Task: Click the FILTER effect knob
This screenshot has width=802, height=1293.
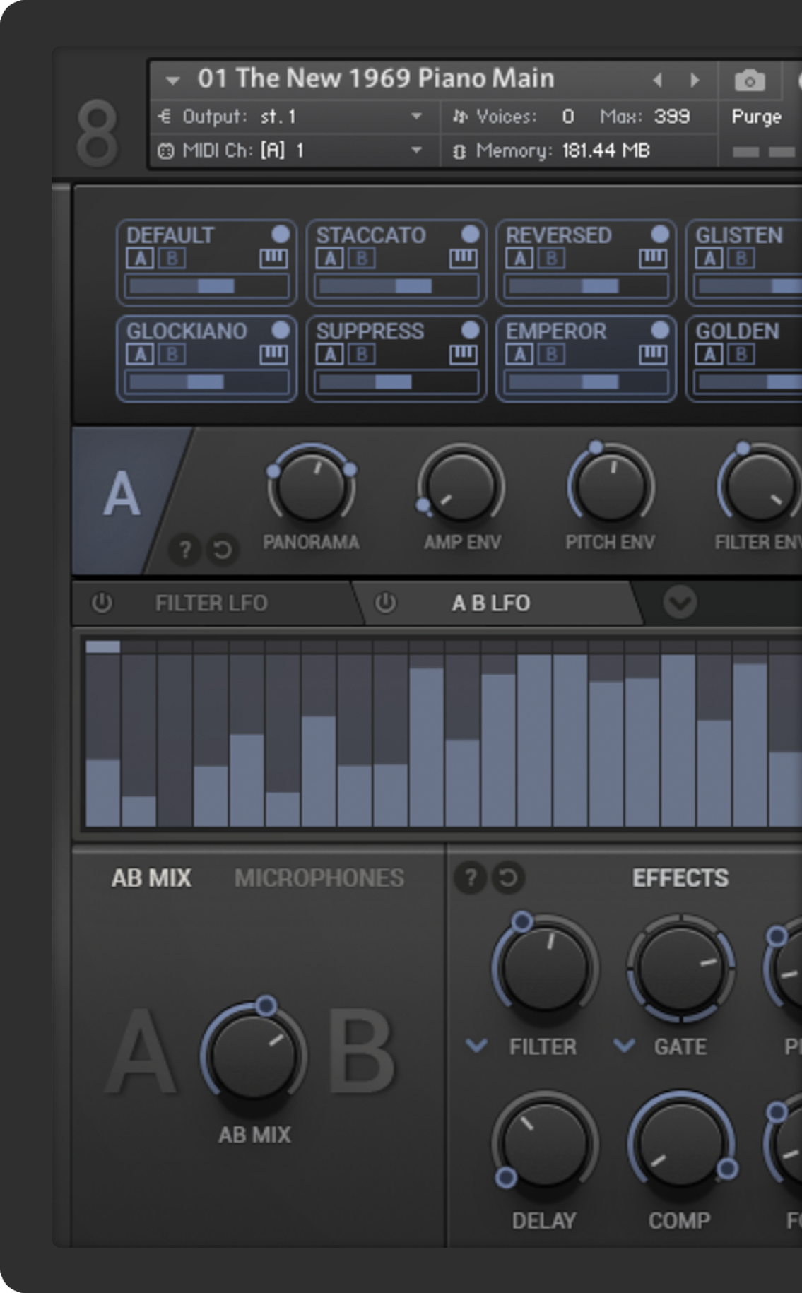Action: click(545, 967)
